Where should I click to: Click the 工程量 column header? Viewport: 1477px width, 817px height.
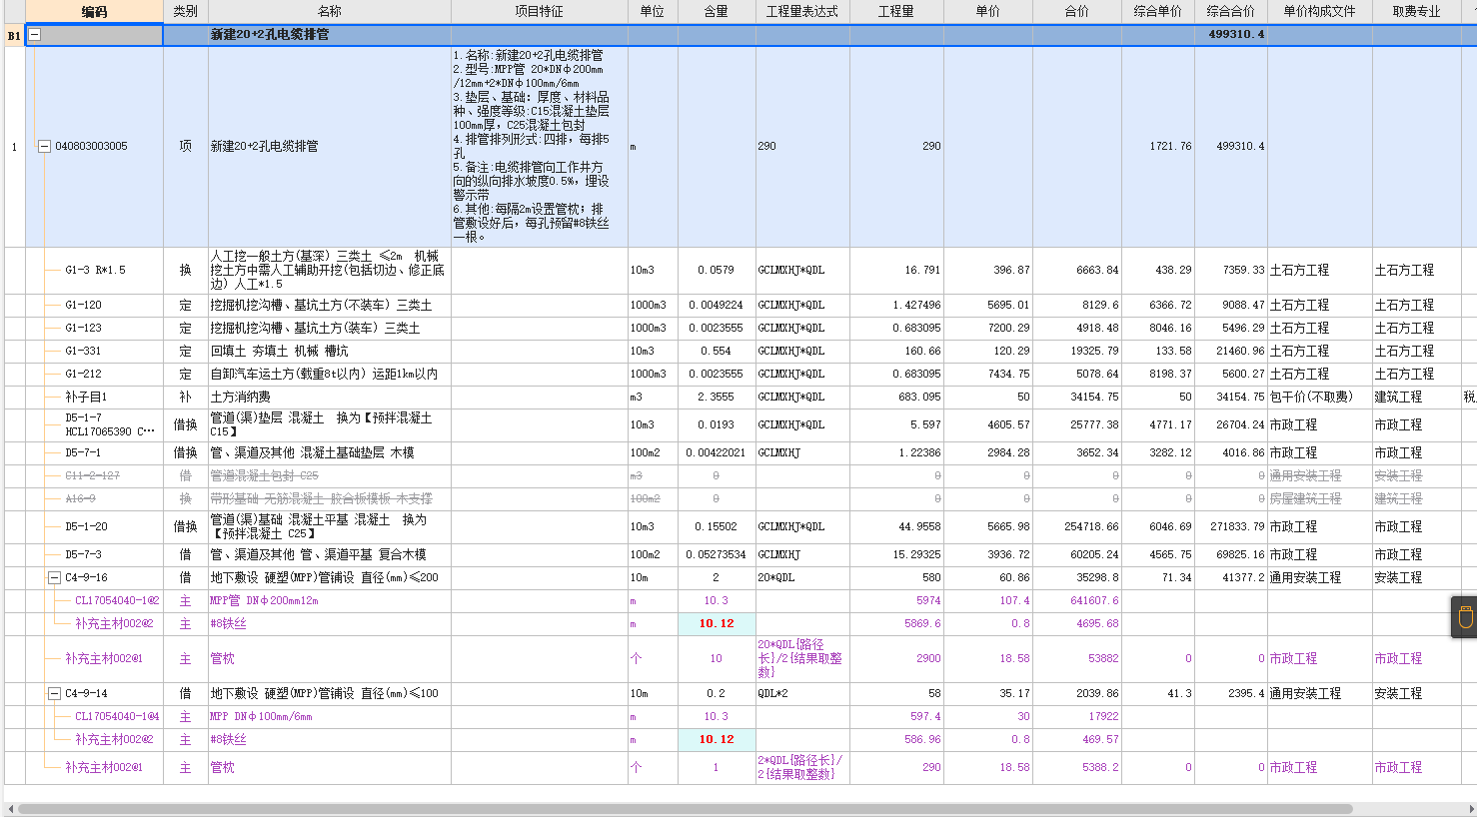click(x=896, y=12)
